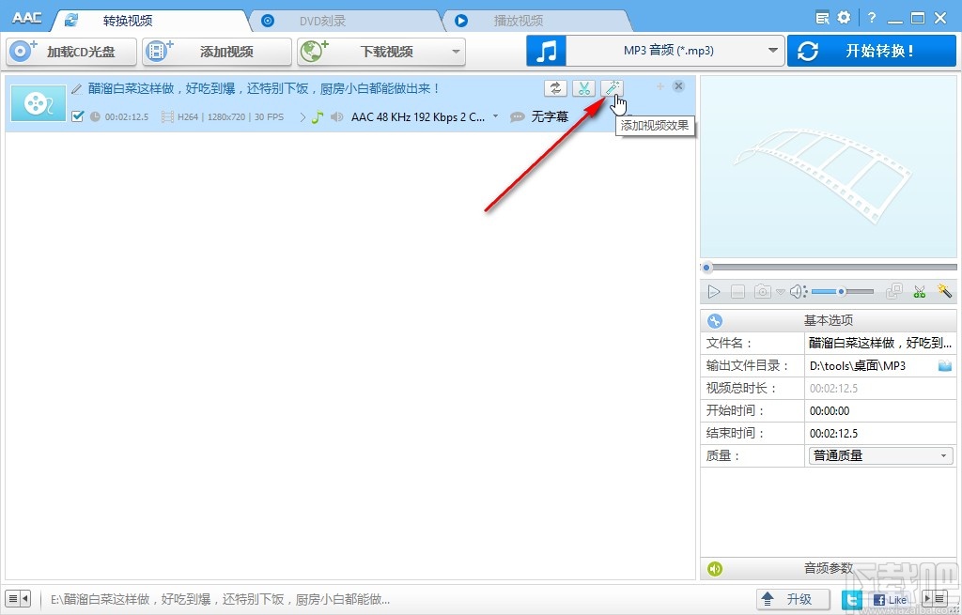Viewport: 962px width, 615px height.
Task: Open the 质量 quality dropdown showing 普通质量
Action: 879,455
